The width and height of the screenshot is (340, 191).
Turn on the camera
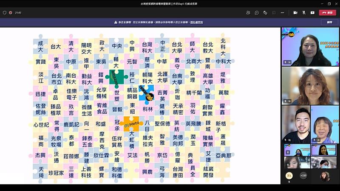295,13
